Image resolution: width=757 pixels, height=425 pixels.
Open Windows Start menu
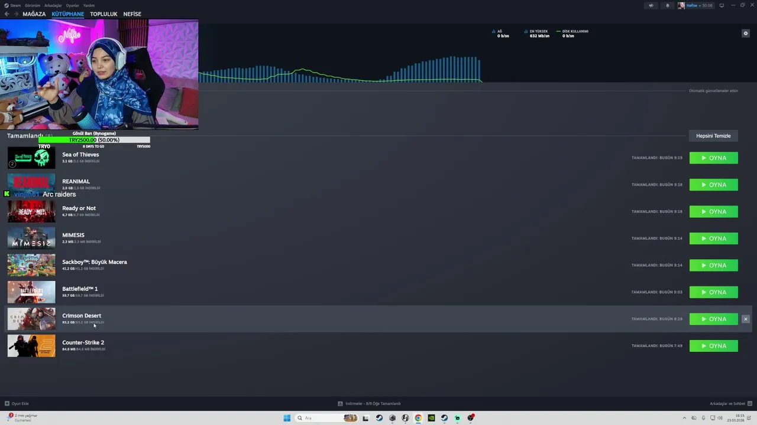[287, 418]
